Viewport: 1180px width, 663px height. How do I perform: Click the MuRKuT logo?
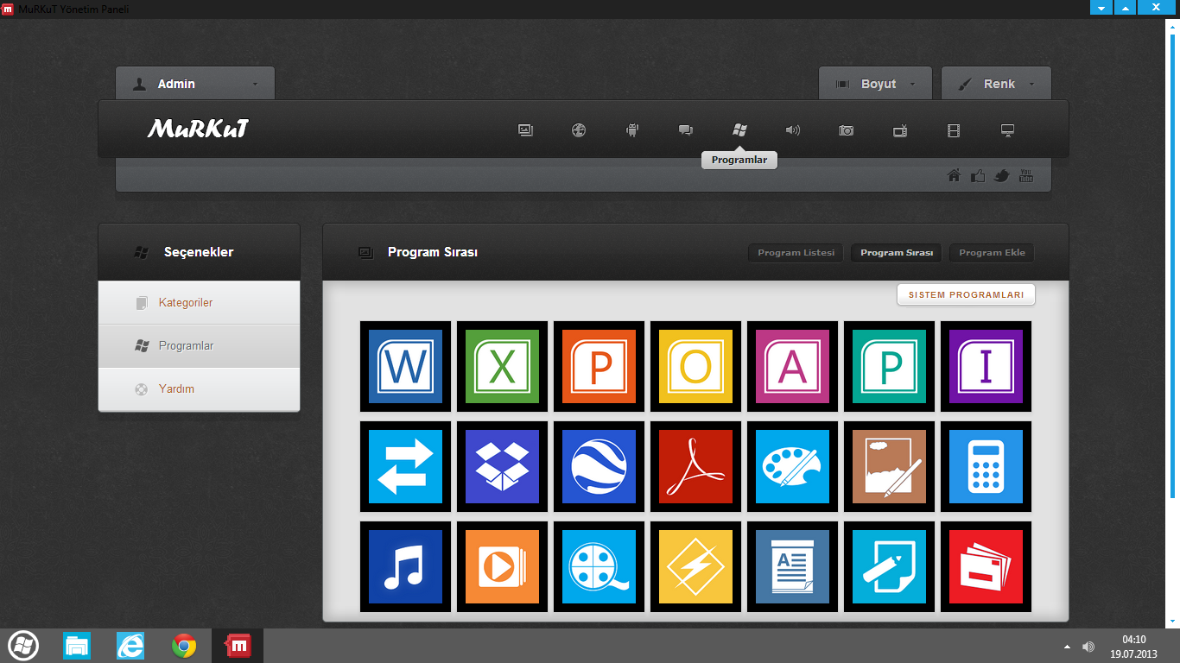198,129
